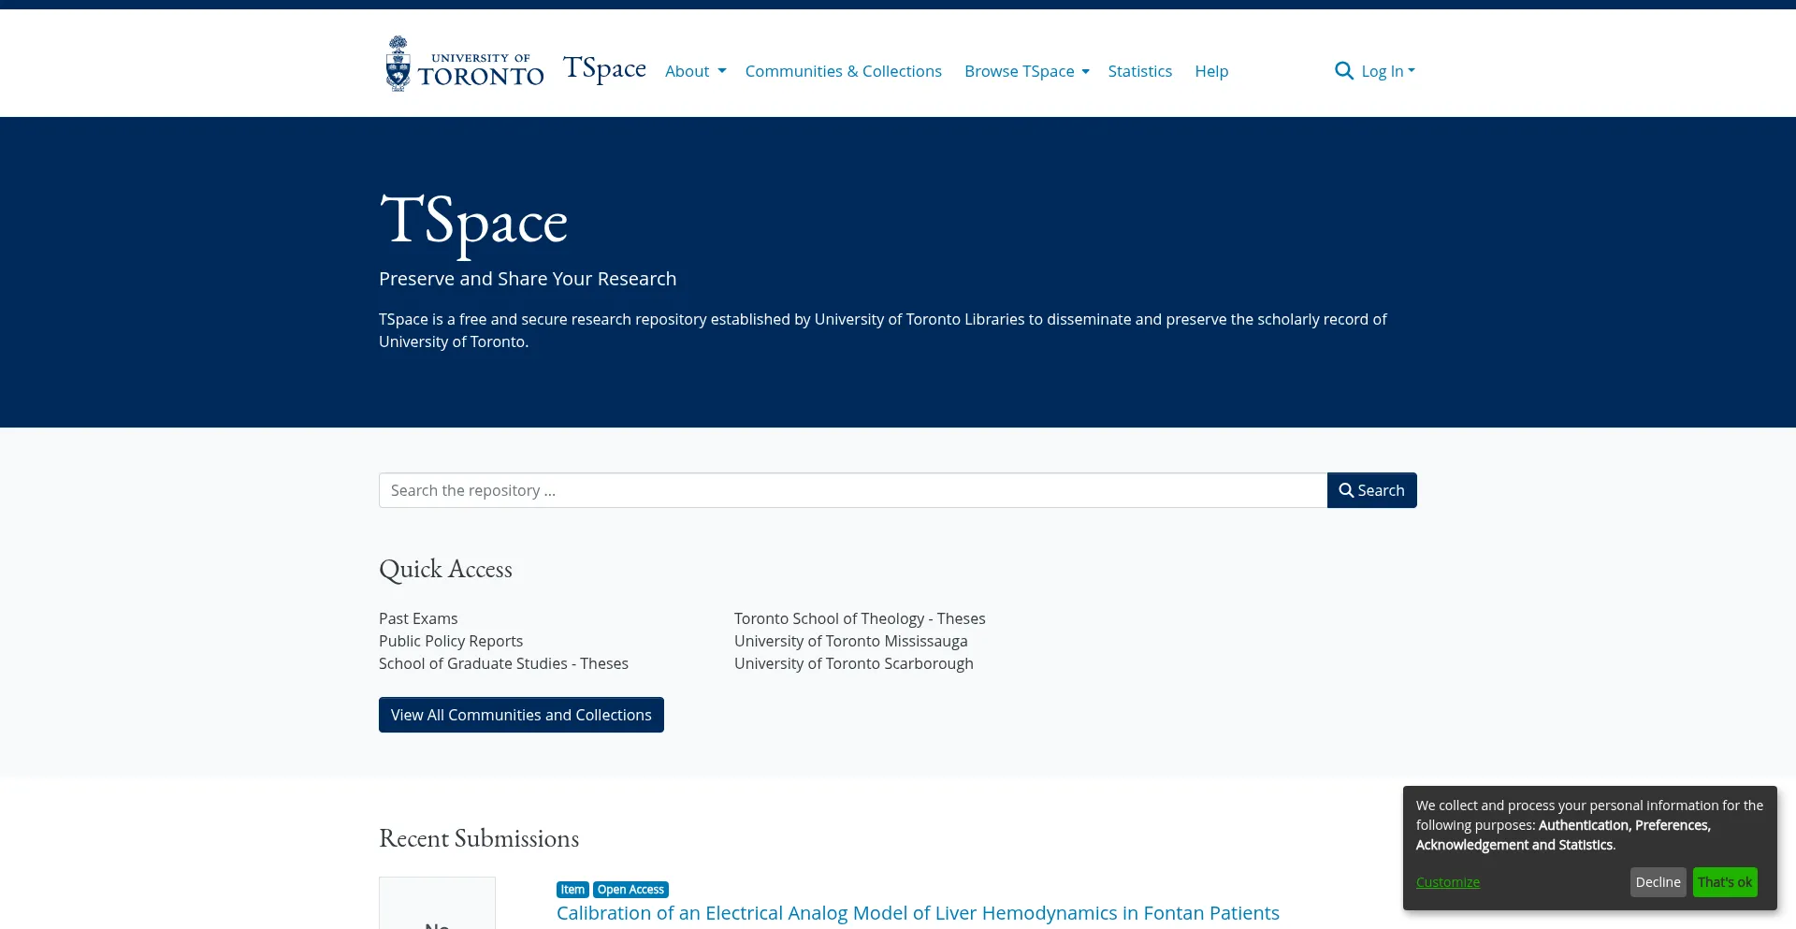Viewport: 1796px width, 929px height.
Task: Go to the Statistics menu item
Action: pos(1139,71)
